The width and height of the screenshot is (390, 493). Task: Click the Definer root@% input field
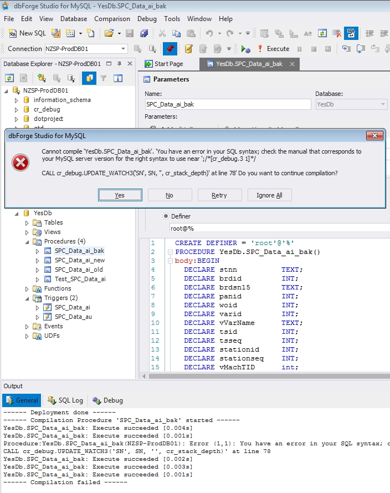pyautogui.click(x=279, y=228)
